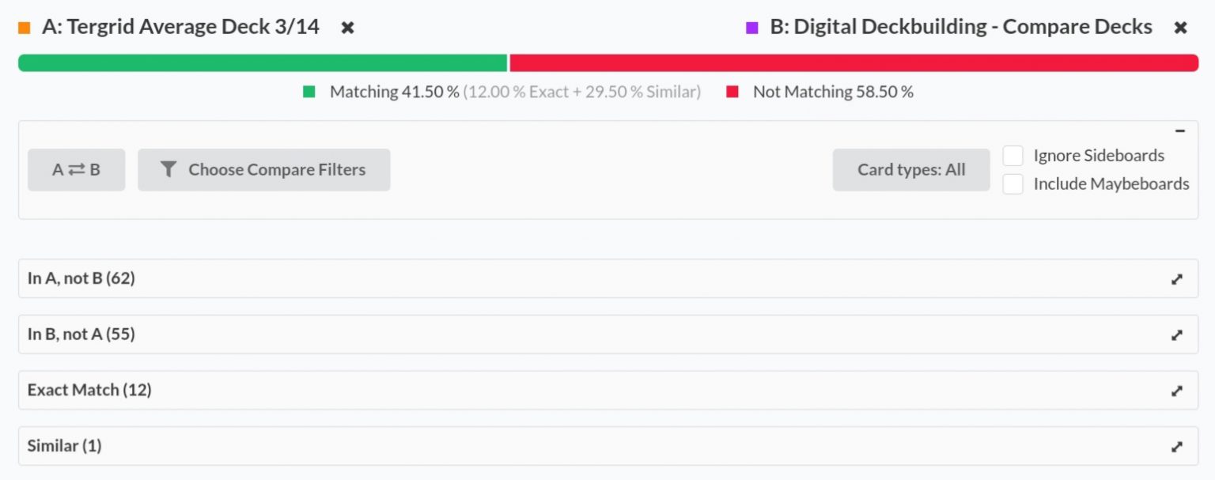
Task: Swap decks using the A ⇄ B button
Action: 76,169
